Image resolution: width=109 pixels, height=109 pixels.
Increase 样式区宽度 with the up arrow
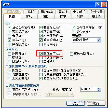tap(99, 88)
